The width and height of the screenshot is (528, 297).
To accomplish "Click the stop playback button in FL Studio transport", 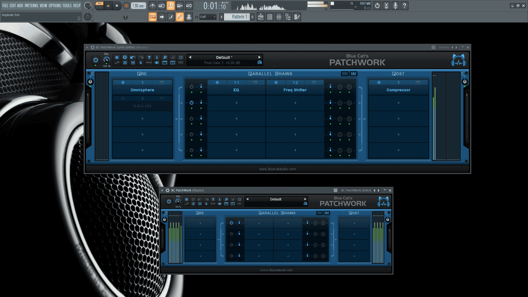I will 117,6.
